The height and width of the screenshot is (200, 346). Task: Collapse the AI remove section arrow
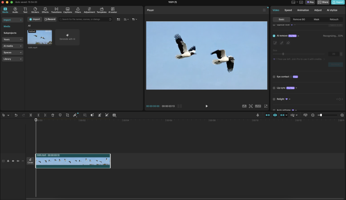pyautogui.click(x=298, y=36)
